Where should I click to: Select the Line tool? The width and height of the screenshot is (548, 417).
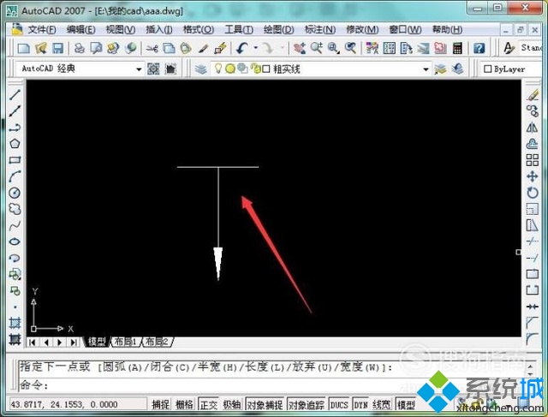coord(15,94)
